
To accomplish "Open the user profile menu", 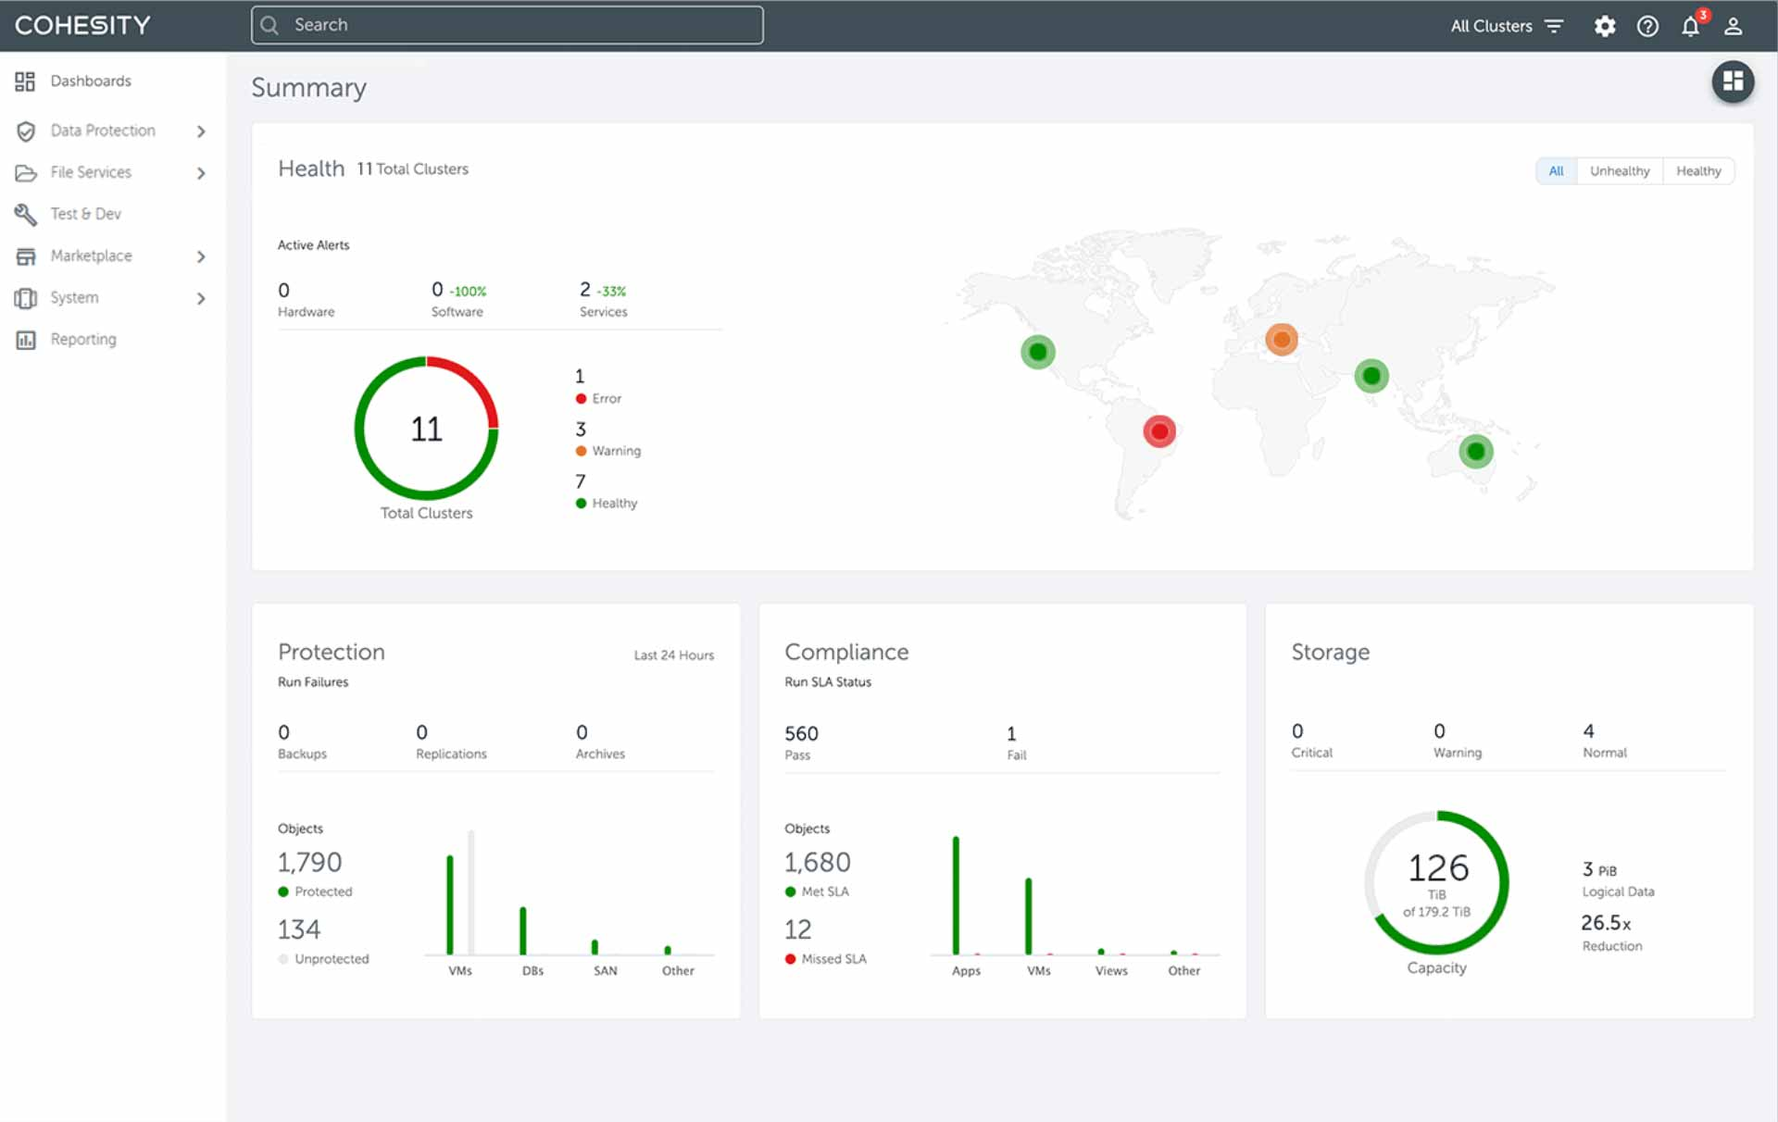I will (x=1733, y=26).
